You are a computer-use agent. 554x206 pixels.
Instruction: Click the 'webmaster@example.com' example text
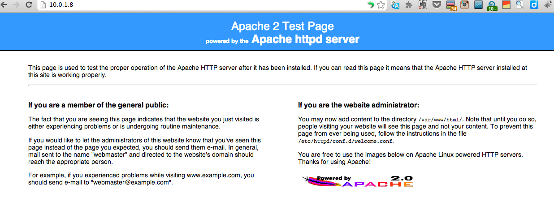[x=132, y=183]
